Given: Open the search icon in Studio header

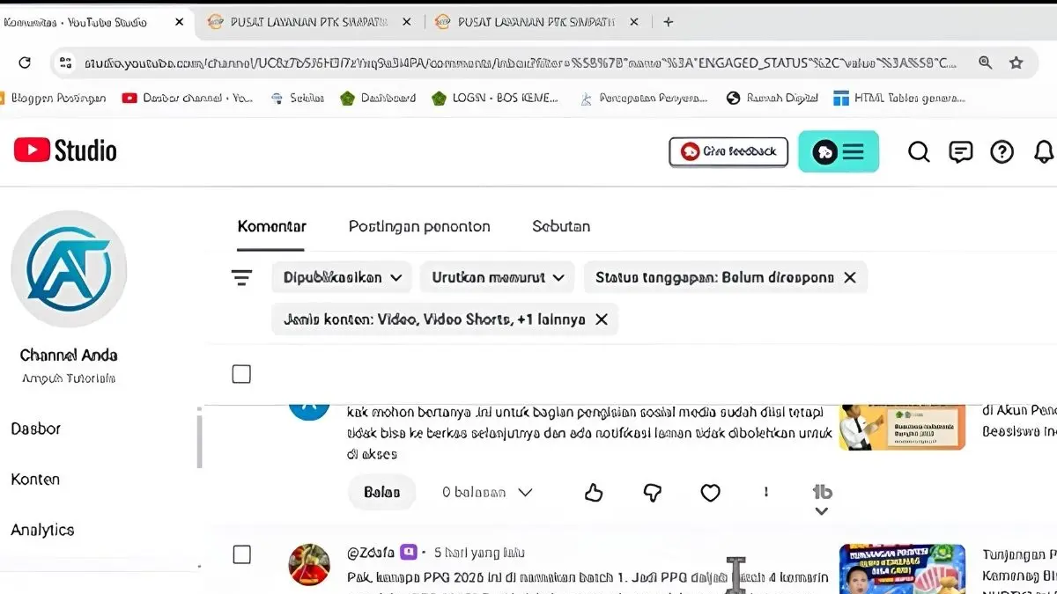Looking at the screenshot, I should [919, 152].
